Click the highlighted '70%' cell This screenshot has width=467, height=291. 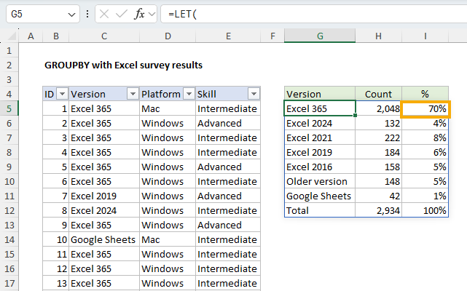[425, 109]
